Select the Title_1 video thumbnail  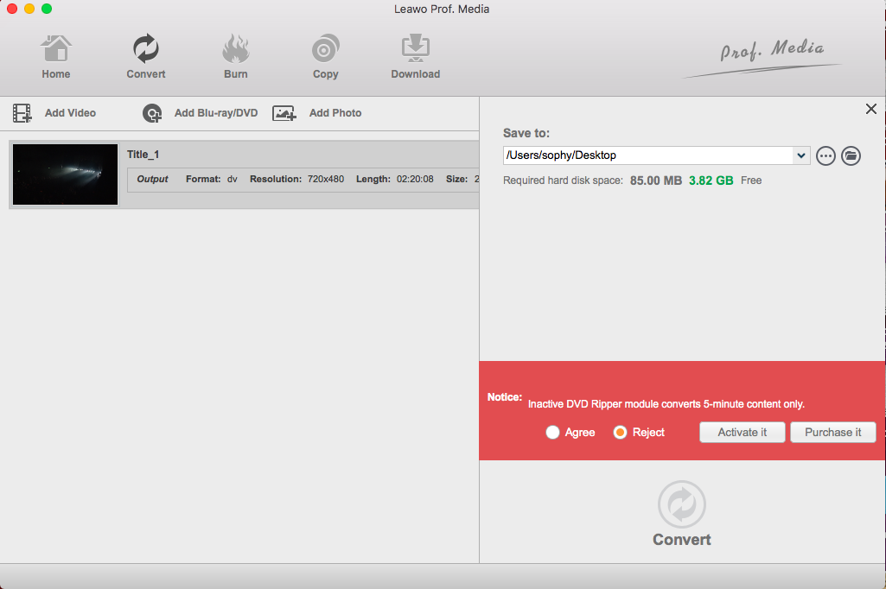65,174
